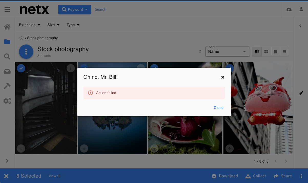Open the inbox tray icon in sidebar
This screenshot has height=183, width=308.
7,72
